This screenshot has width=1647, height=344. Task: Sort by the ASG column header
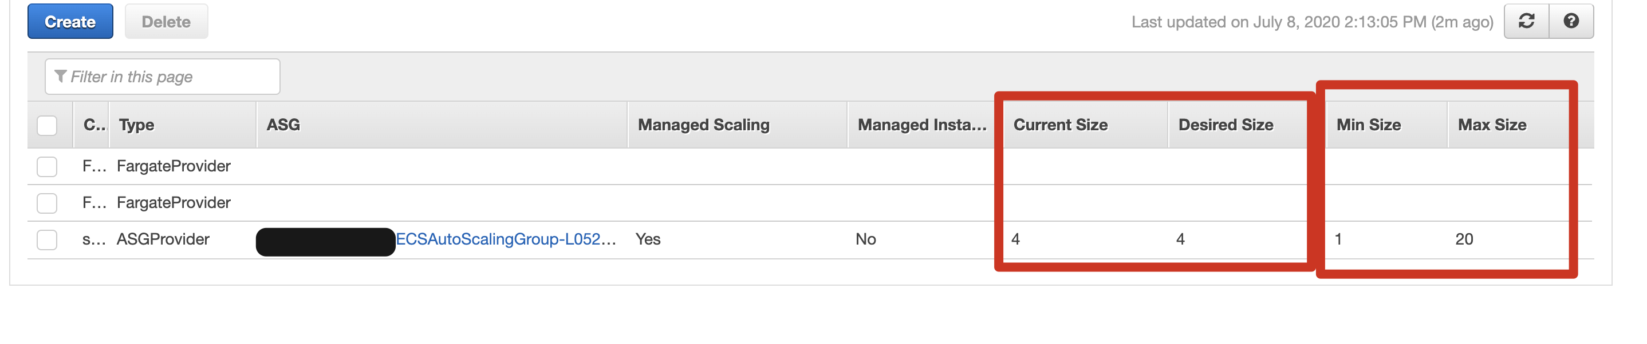tap(283, 125)
